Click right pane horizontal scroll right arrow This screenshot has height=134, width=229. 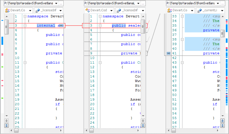pyautogui.click(x=218, y=130)
